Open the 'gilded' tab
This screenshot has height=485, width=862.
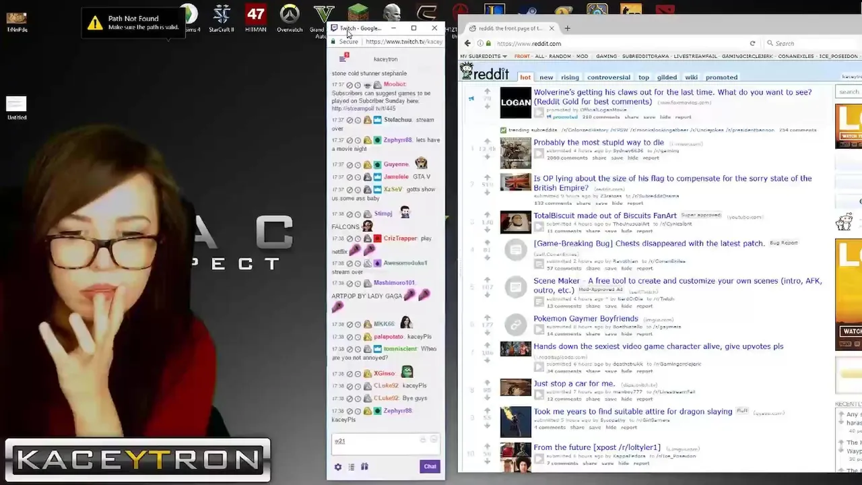pyautogui.click(x=667, y=77)
